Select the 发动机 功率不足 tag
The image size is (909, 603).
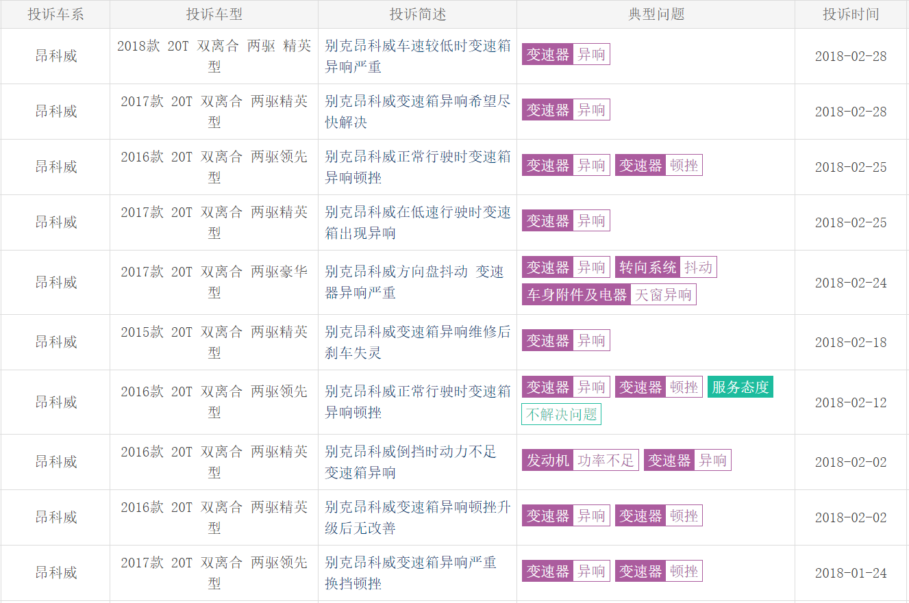coord(580,460)
